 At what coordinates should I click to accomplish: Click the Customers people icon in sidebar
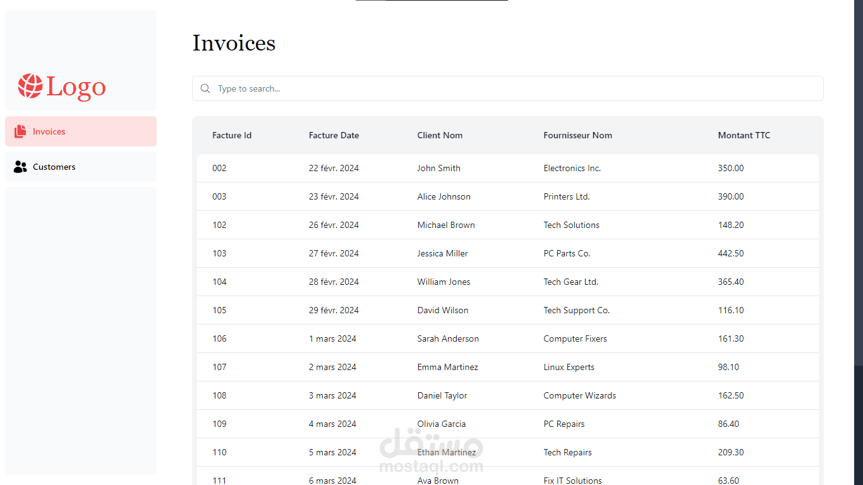click(x=20, y=166)
